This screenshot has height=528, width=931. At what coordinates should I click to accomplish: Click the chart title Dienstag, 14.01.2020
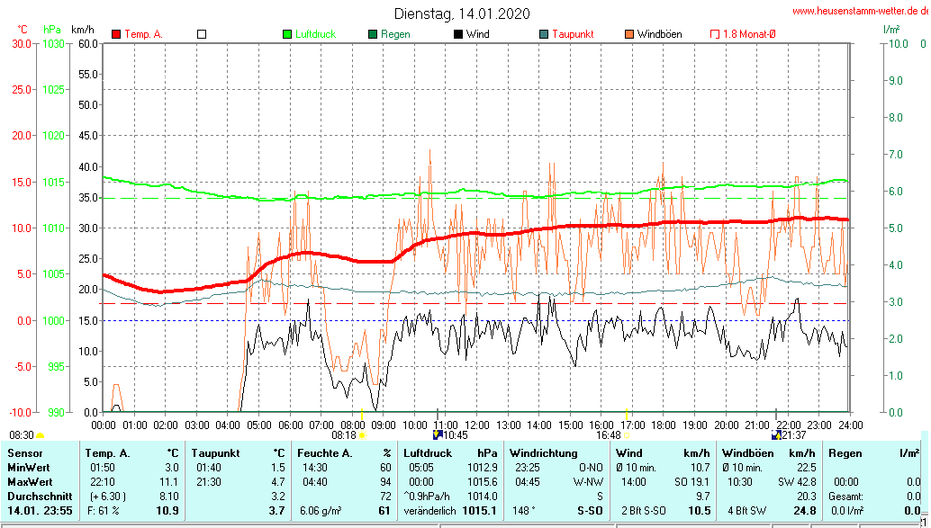point(462,13)
